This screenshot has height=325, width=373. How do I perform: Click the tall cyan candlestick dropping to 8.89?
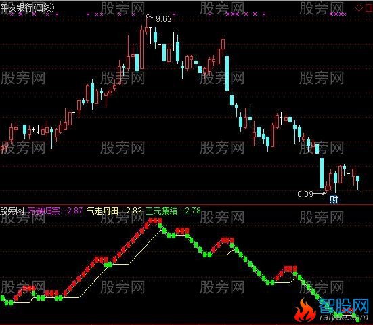click(322, 173)
